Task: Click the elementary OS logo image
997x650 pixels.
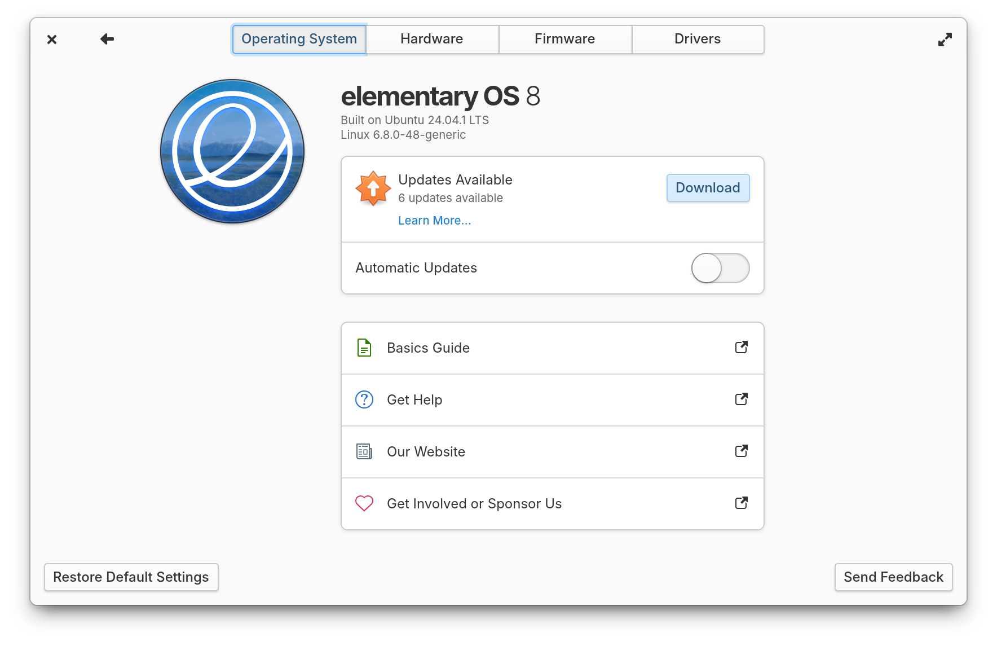Action: (232, 151)
